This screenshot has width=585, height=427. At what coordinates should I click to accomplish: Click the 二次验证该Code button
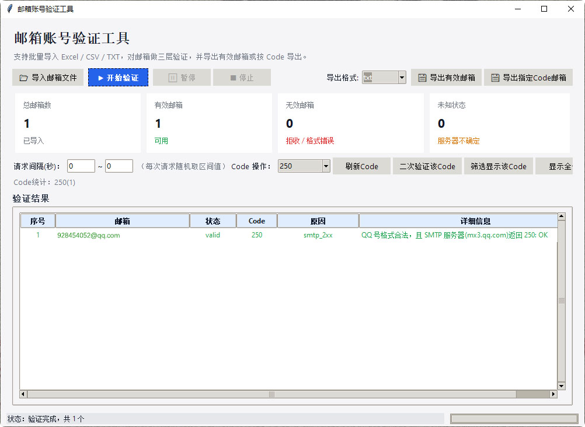coord(427,166)
